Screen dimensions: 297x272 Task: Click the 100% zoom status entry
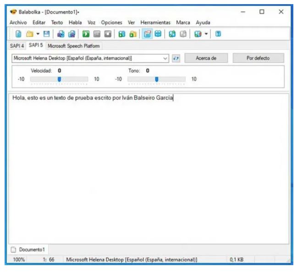click(19, 260)
